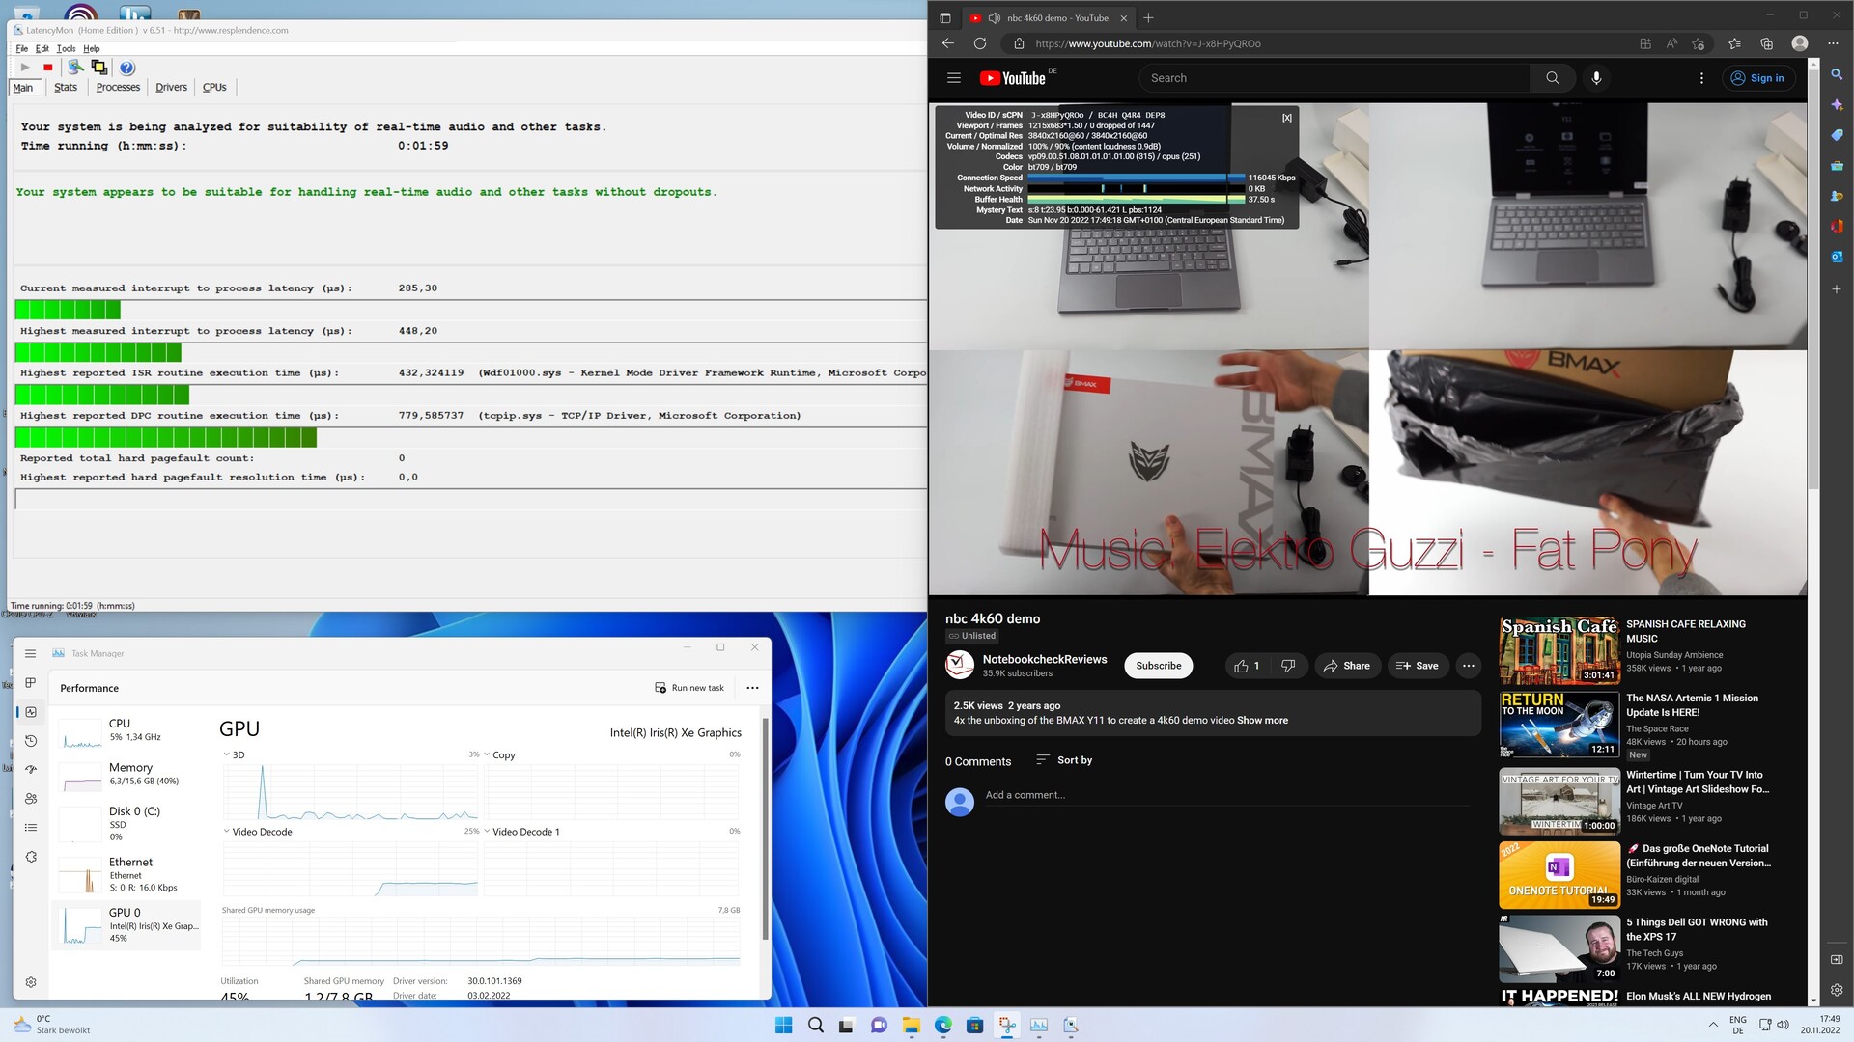Viewport: 1854px width, 1042px height.
Task: Stop monitoring with the red LatencyMon stop button
Action: tap(48, 68)
